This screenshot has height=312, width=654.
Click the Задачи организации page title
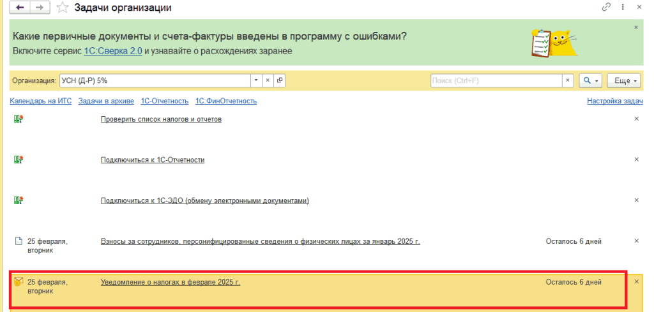(x=123, y=8)
